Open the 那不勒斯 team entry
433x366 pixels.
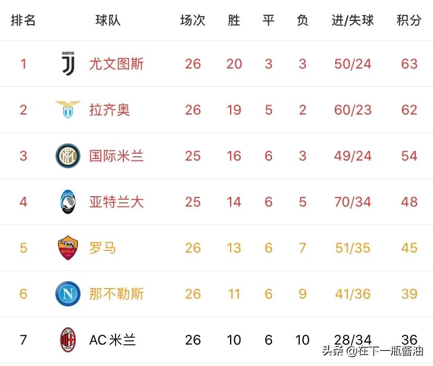tap(116, 294)
